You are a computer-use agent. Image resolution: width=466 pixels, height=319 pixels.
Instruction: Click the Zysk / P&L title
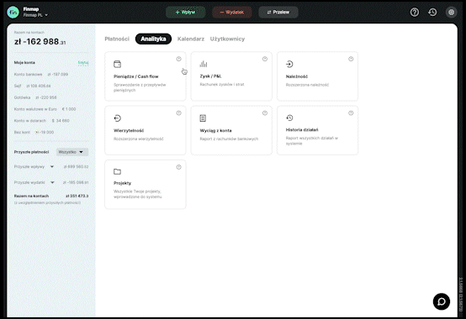tap(211, 76)
